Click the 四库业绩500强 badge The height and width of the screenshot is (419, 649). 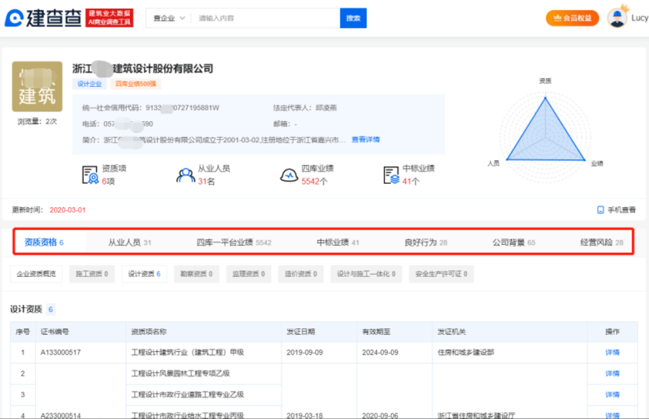pyautogui.click(x=137, y=84)
